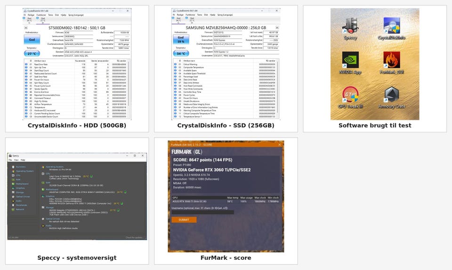Viewport: 452px width, 270px height.
Task: Open the Disk menu in the SSD CrystalDiskInfo window
Action: tap(206, 15)
